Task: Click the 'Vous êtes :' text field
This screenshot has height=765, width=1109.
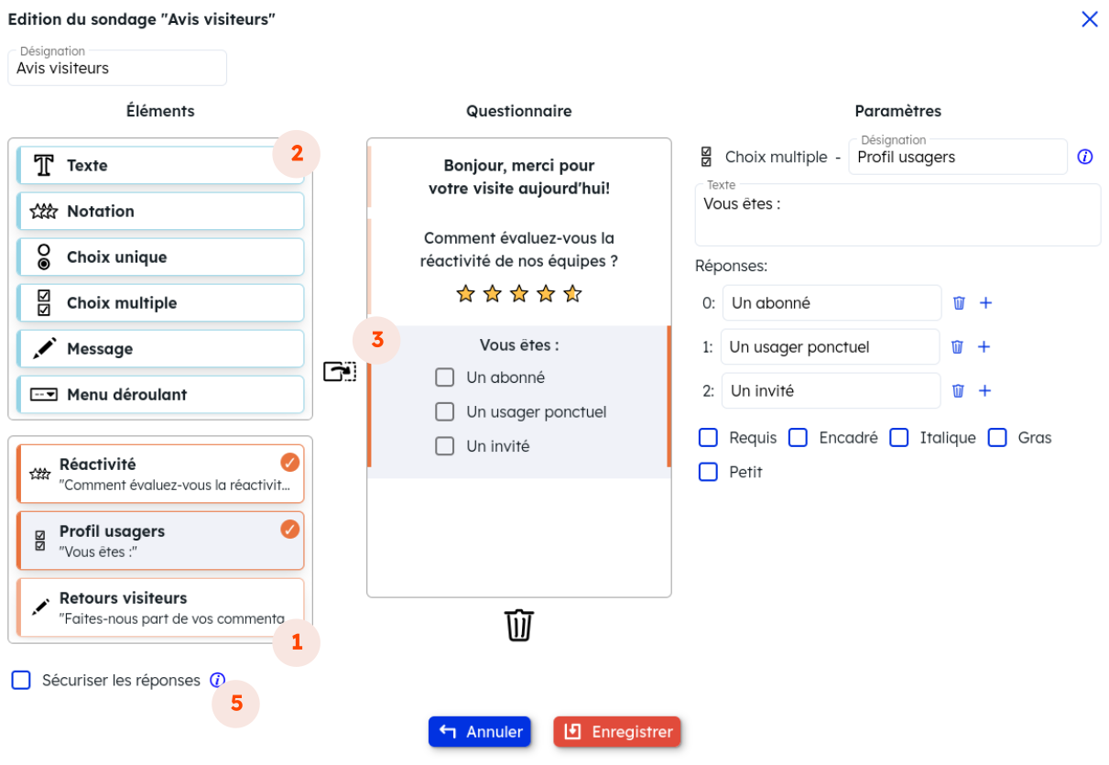Action: click(x=897, y=215)
